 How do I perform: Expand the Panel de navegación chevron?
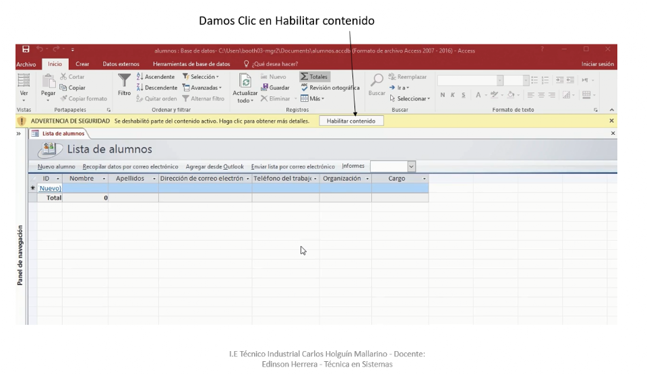click(x=19, y=133)
